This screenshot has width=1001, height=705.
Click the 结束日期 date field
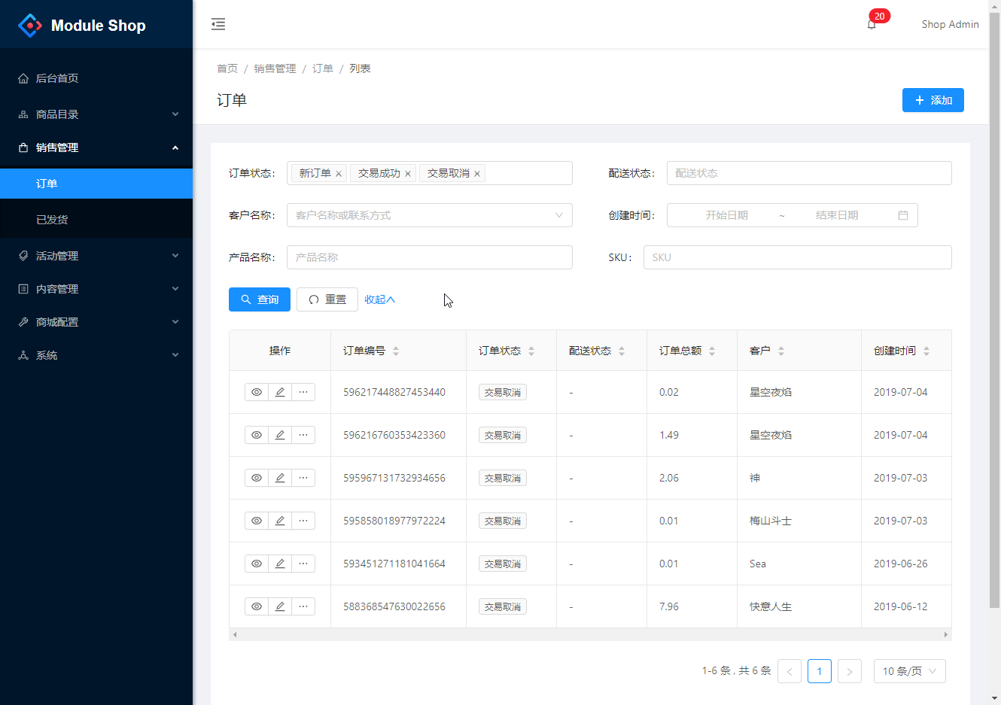[x=837, y=215]
